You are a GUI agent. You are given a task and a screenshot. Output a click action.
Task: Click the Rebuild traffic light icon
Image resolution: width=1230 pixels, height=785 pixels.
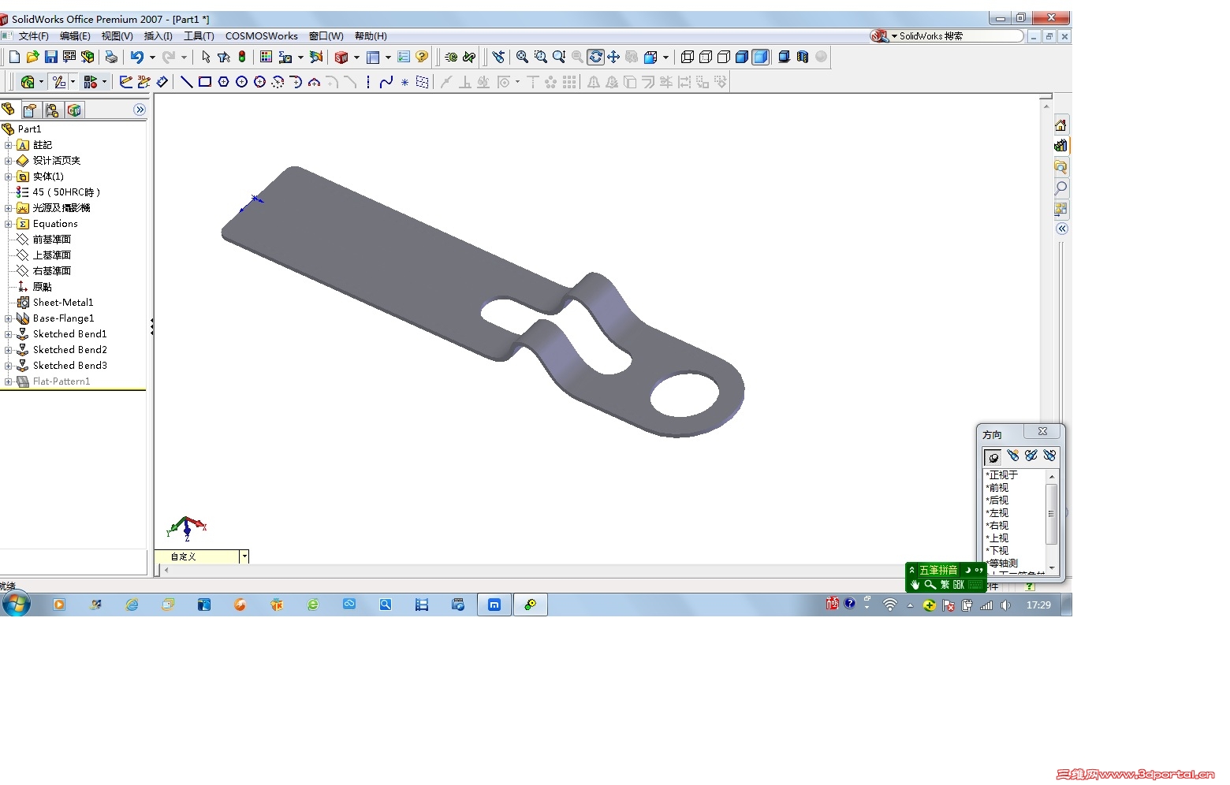242,57
